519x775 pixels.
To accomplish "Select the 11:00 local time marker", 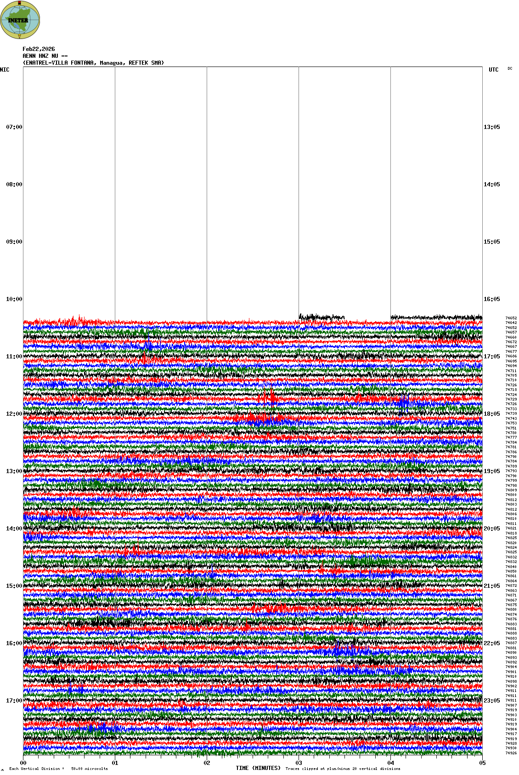I will pyautogui.click(x=14, y=357).
